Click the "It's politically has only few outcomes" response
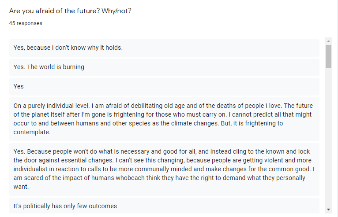Viewport: 338px width, 217px height. (65, 206)
